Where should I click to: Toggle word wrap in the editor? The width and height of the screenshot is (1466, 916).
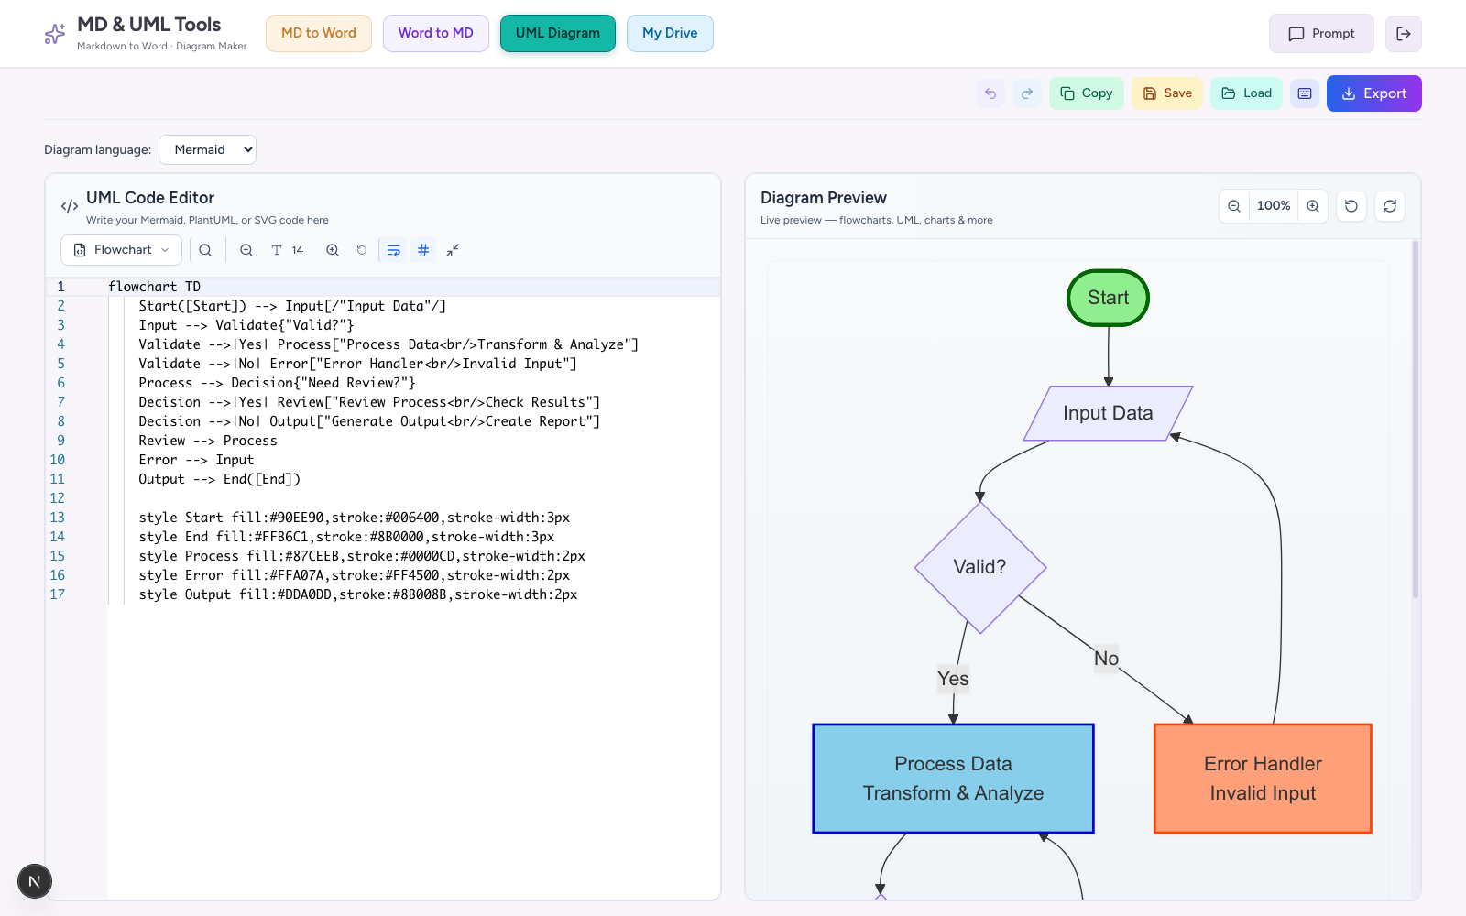coord(394,250)
